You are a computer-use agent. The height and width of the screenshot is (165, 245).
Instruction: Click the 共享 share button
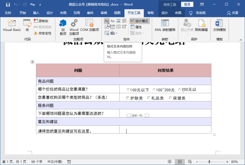[x=233, y=13]
